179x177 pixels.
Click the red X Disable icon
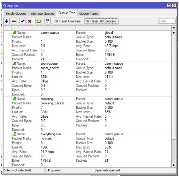coord(30,21)
